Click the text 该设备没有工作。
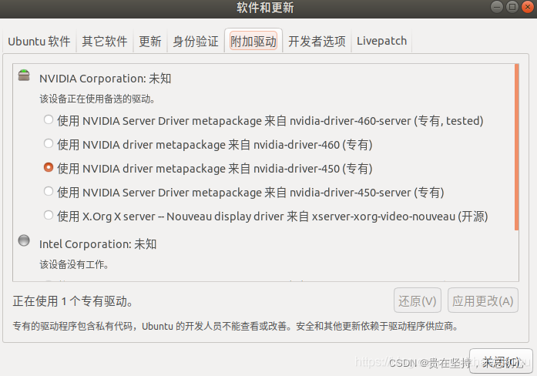 tap(74, 264)
